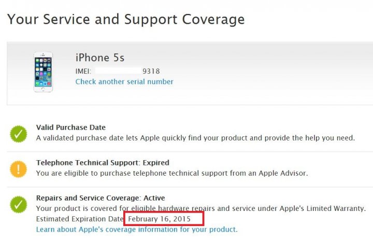Click the Apple's Limited Warranty description line
This screenshot has height=240, width=373.
click(x=201, y=208)
